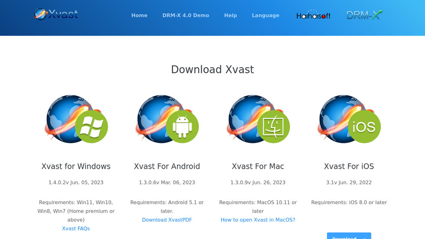Select version text 1.3.0.6v Mar. 06, 2023
Screen dimensions: 425x239
tap(167, 183)
